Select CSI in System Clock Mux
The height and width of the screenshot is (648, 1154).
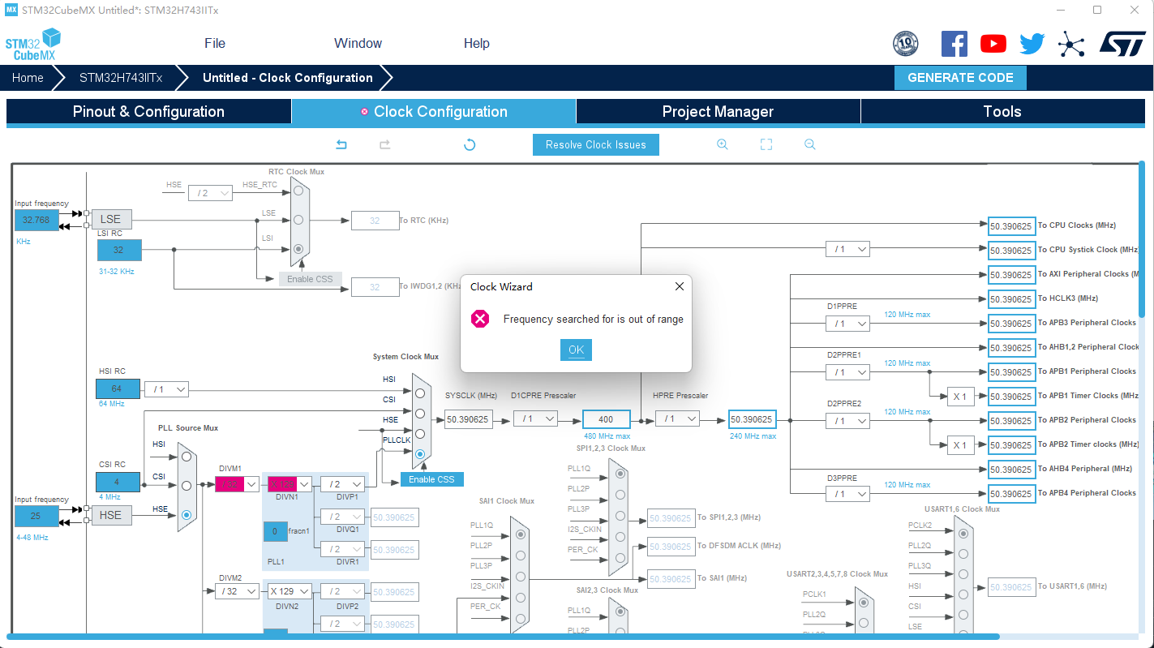click(420, 414)
